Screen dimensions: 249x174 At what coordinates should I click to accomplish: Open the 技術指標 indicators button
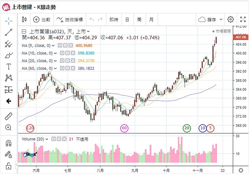tap(70, 20)
